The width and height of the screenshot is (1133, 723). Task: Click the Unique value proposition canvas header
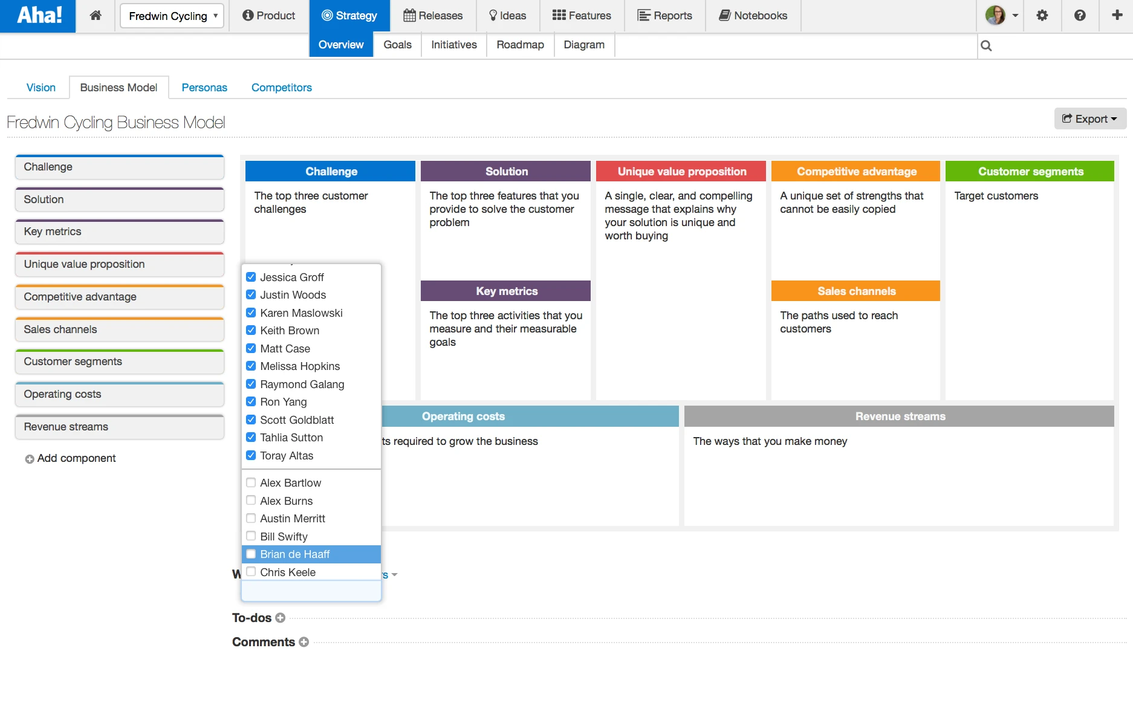point(681,172)
